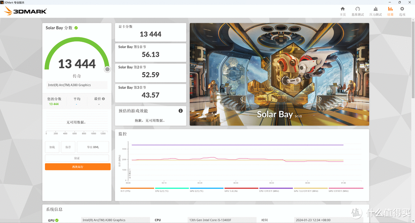Click the 导出 XML export button
Screen dimensions: 415x223
[93, 147]
